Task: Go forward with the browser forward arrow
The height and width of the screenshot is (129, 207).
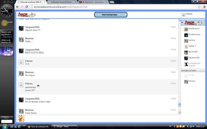Action: click(x=22, y=7)
